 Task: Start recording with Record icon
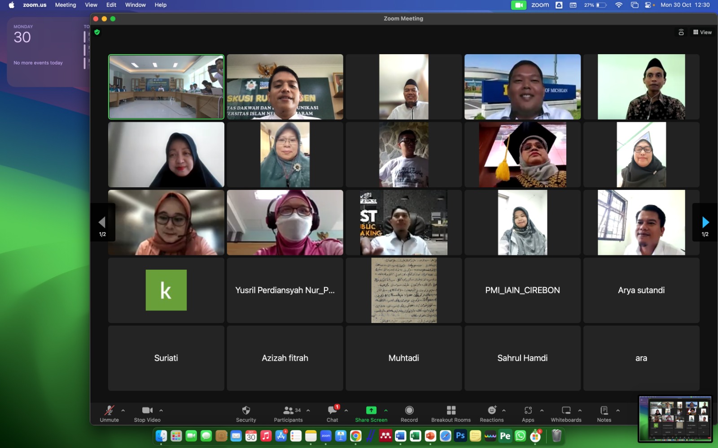409,410
